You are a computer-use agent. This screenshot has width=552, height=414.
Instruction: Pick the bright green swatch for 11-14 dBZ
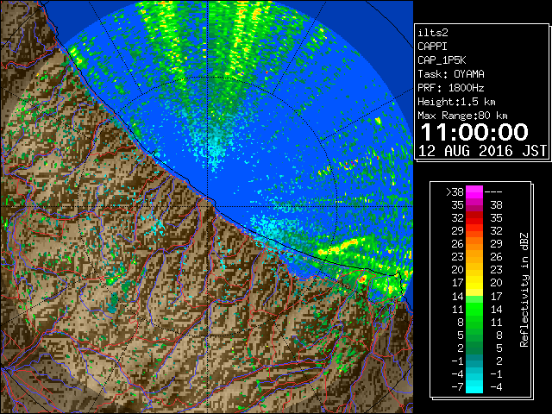pyautogui.click(x=474, y=309)
